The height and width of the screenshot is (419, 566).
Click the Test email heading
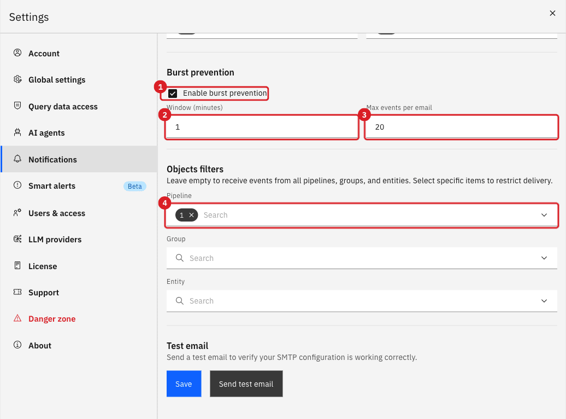tap(187, 346)
